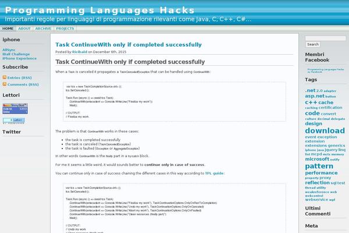Viewport: 349px width, 233px height.
Task: Subscribe via Entries (RSS) link
Action: 20,77
